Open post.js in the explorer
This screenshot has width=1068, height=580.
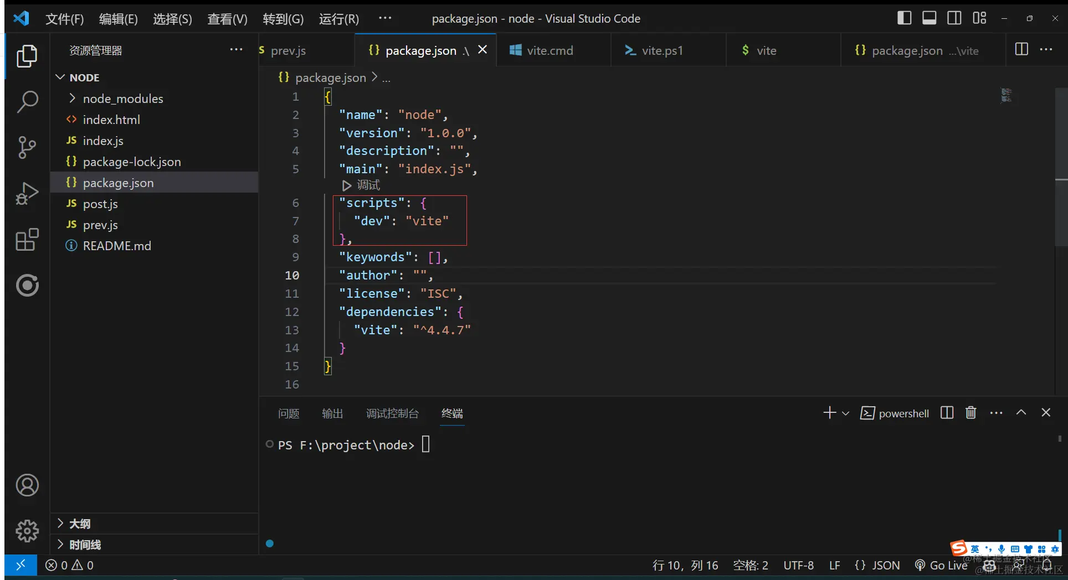pos(155,204)
